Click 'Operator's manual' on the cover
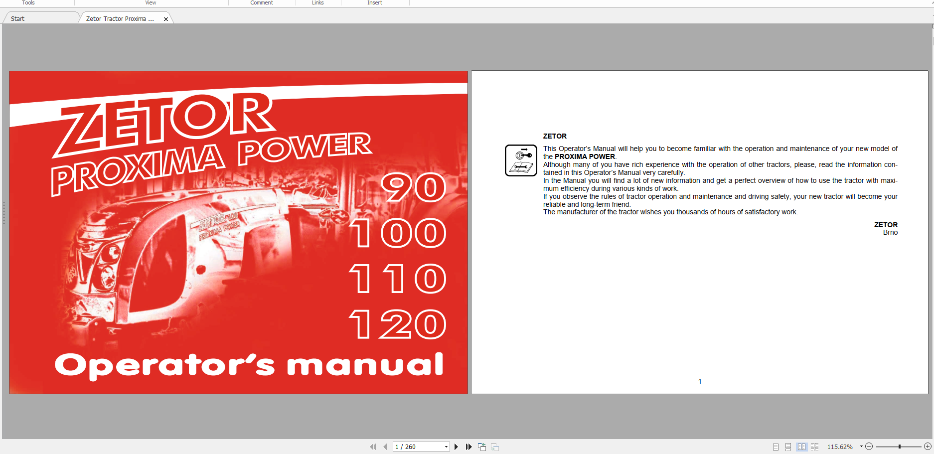This screenshot has width=934, height=454. [249, 366]
